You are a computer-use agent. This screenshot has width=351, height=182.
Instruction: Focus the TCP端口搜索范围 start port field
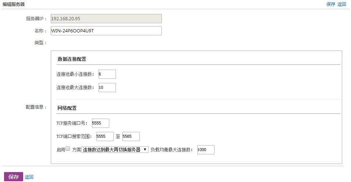click(104, 137)
